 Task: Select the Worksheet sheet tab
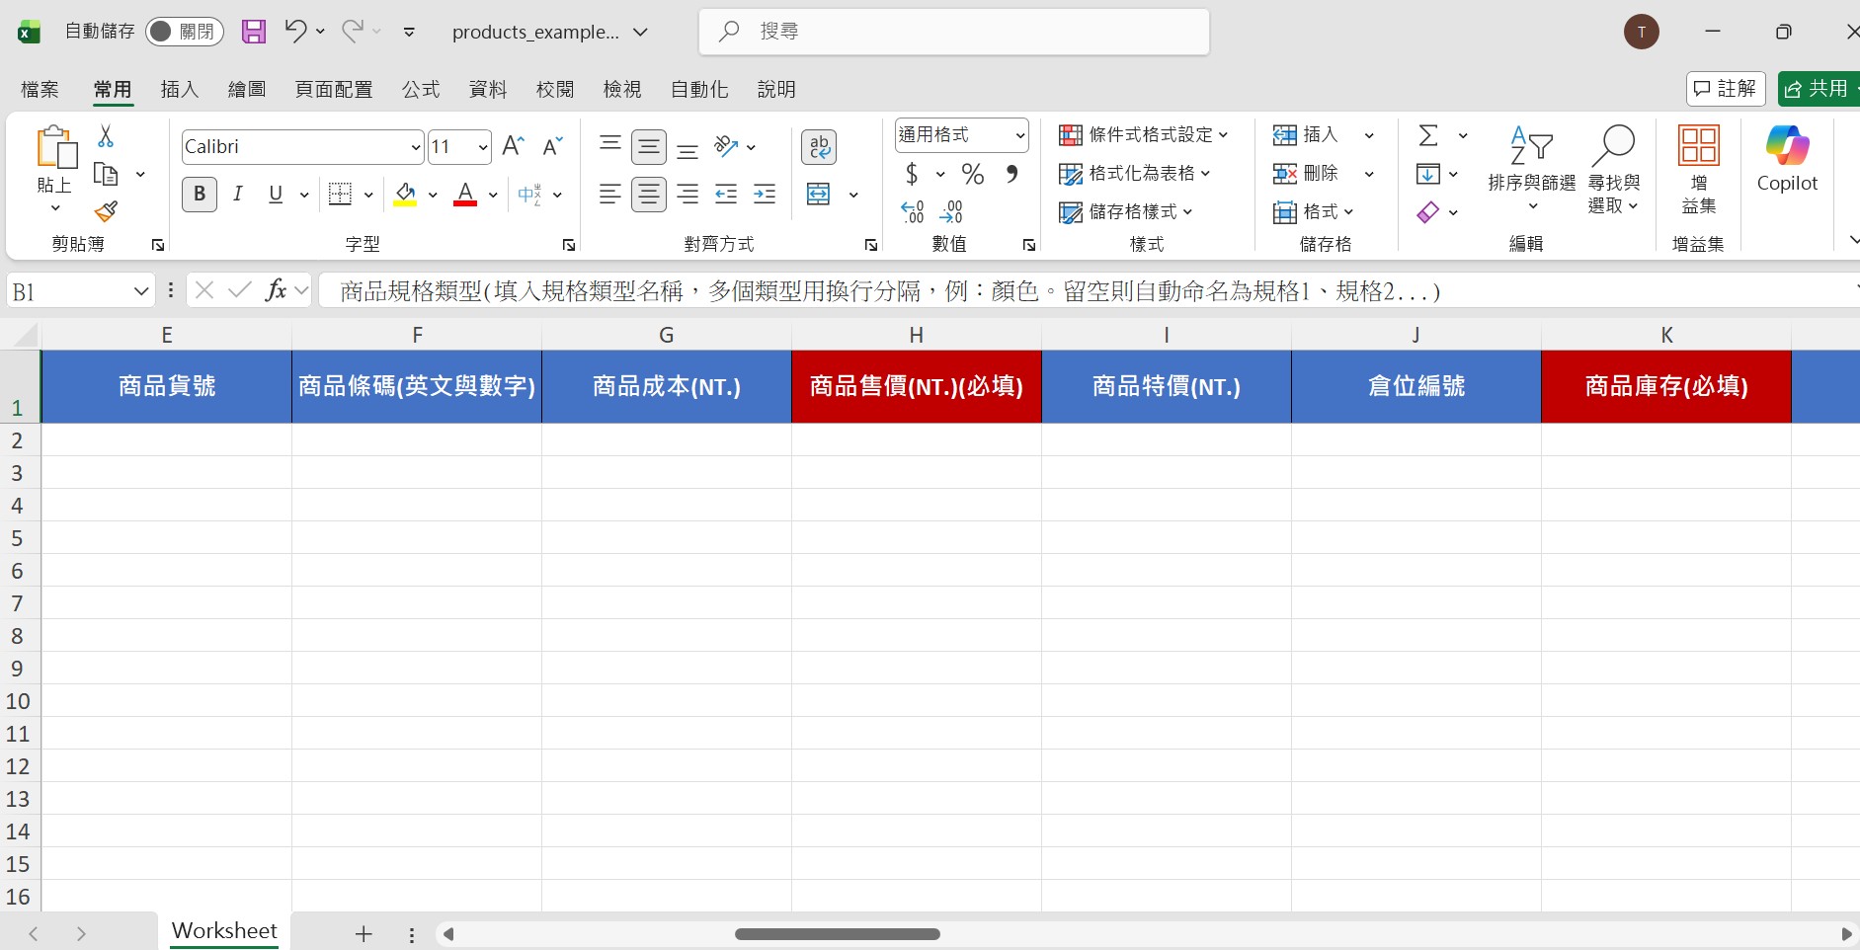[224, 930]
